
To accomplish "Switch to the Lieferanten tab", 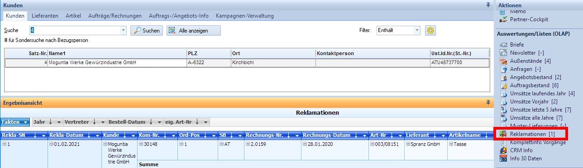I will click(x=45, y=16).
